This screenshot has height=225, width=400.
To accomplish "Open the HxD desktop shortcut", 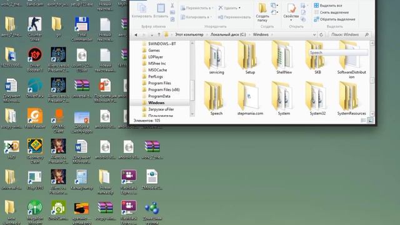I will coord(11,149).
